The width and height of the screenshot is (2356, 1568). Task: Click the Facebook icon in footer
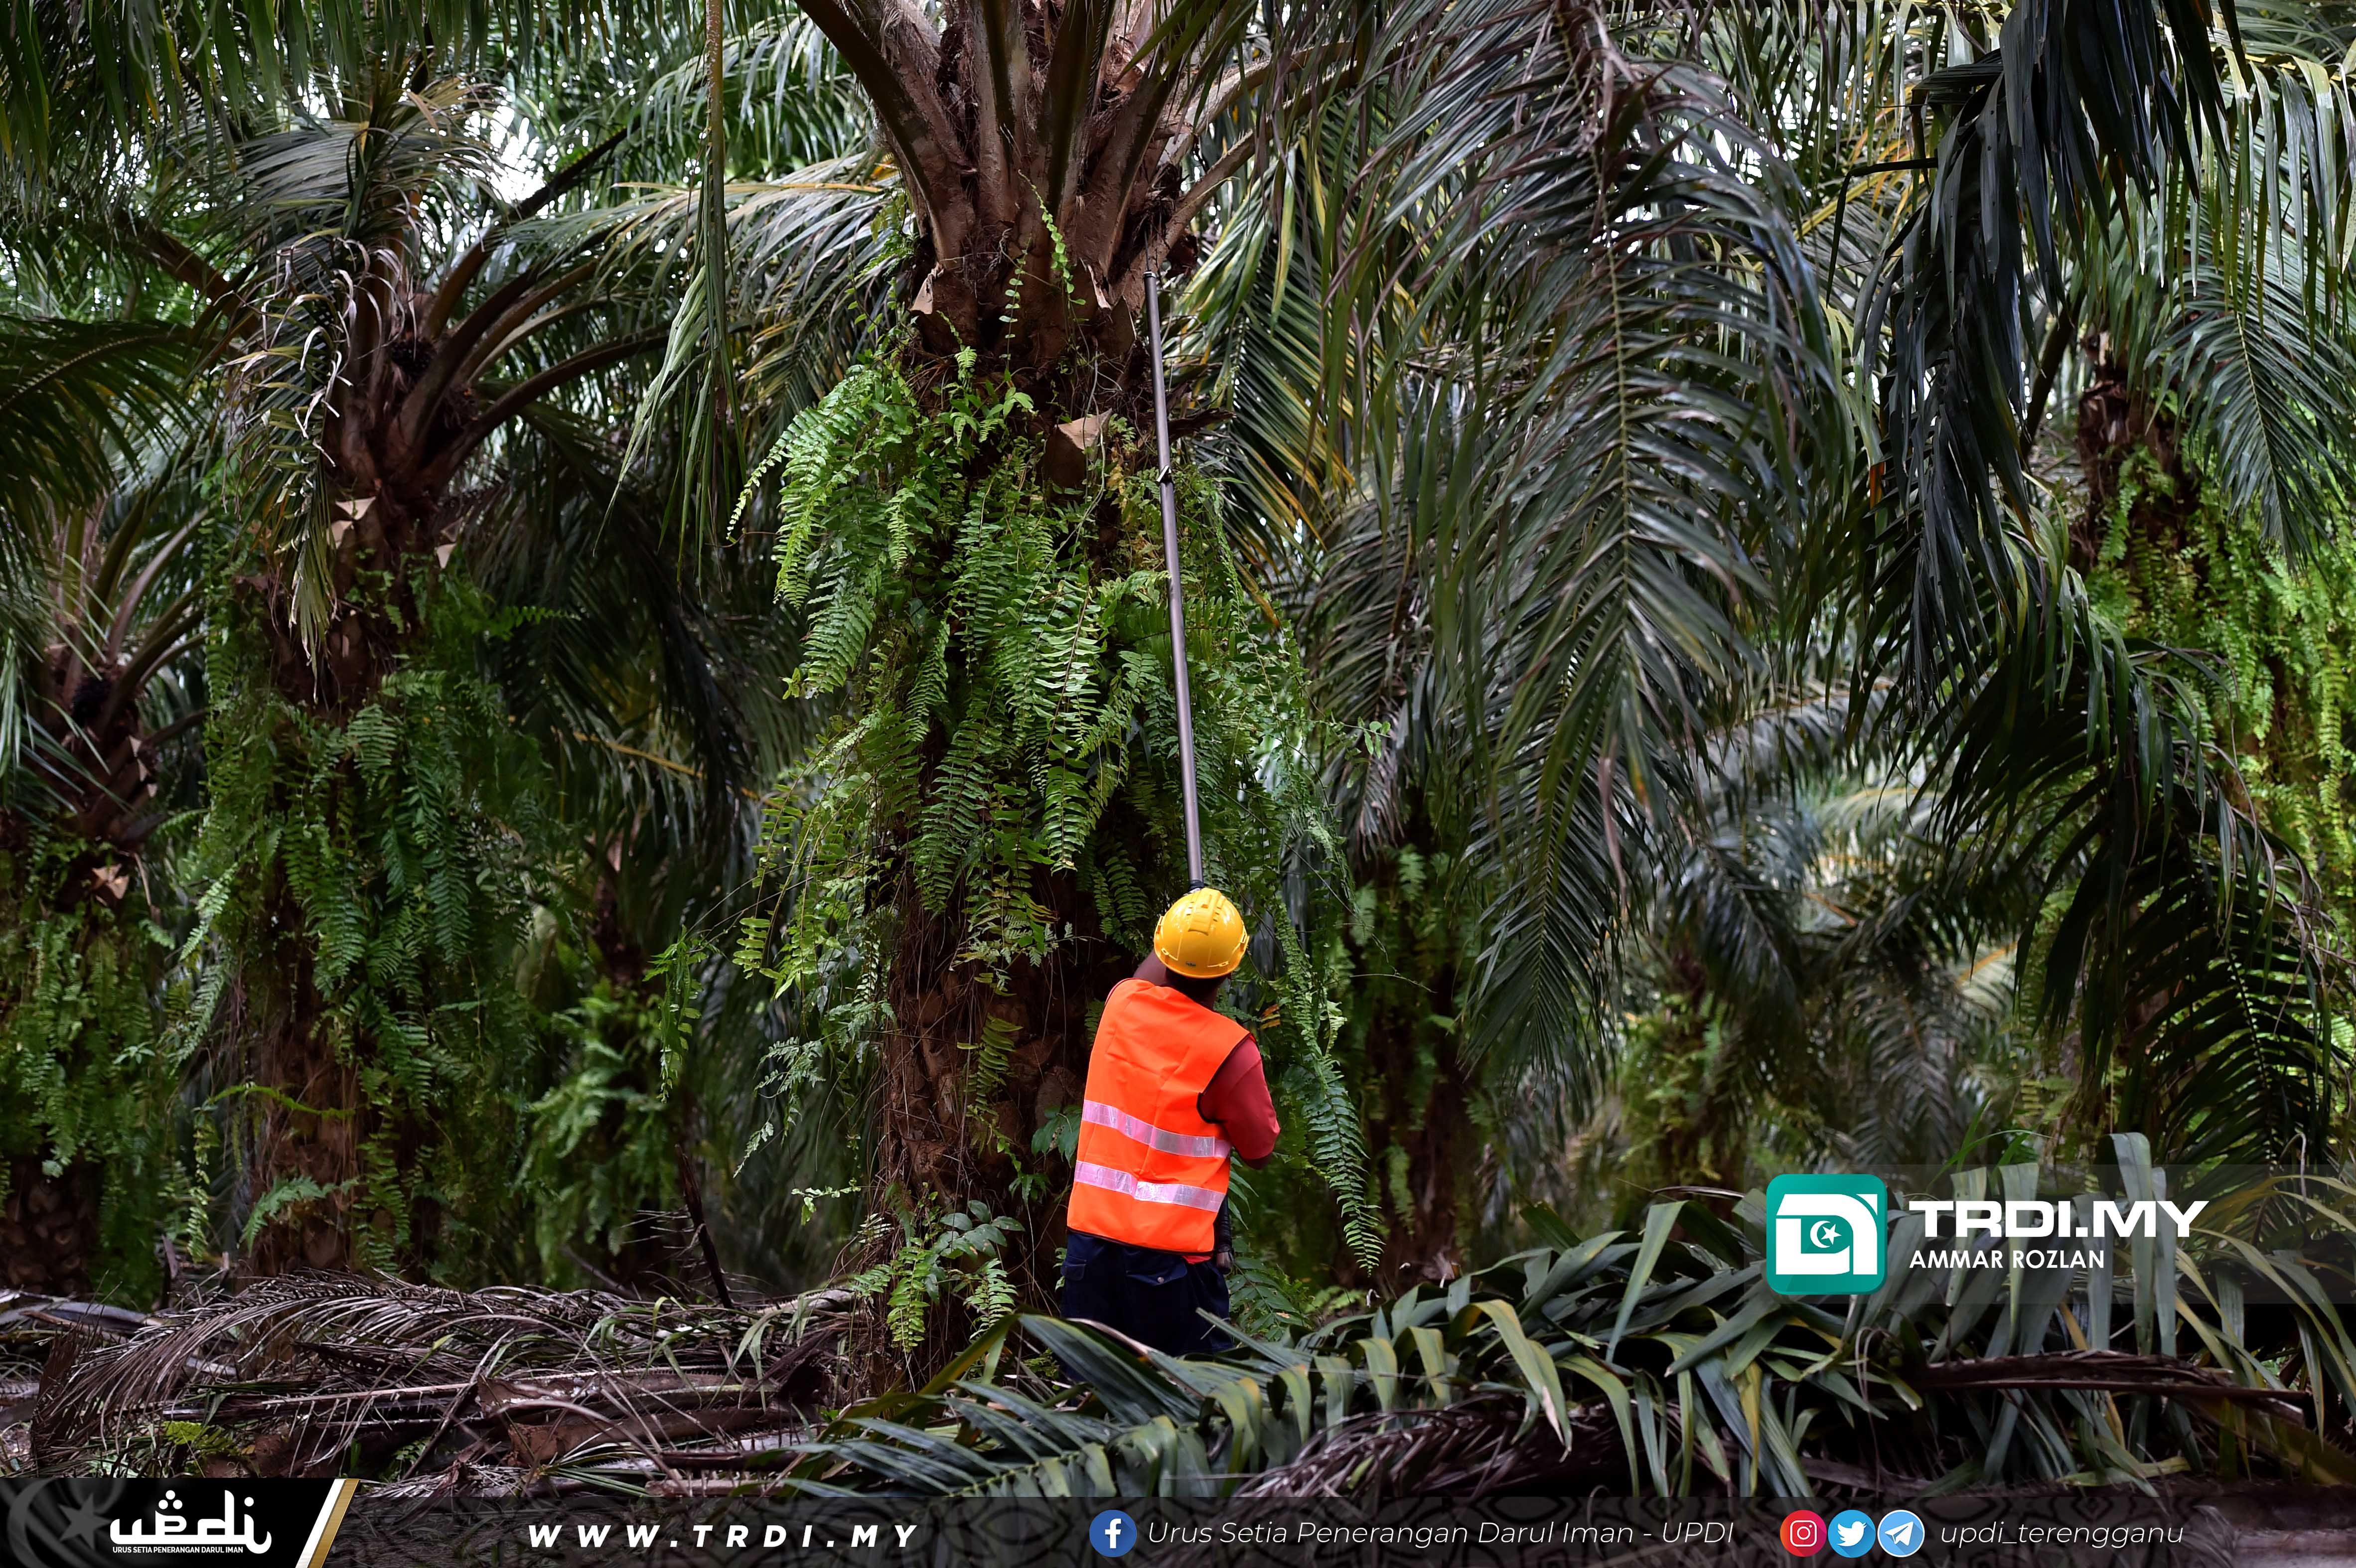pos(1112,1533)
